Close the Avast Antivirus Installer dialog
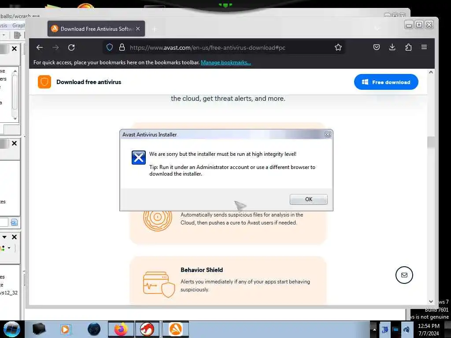The width and height of the screenshot is (451, 338). [x=328, y=134]
